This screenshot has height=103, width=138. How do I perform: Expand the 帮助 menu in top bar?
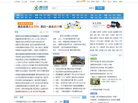click(46, 2)
